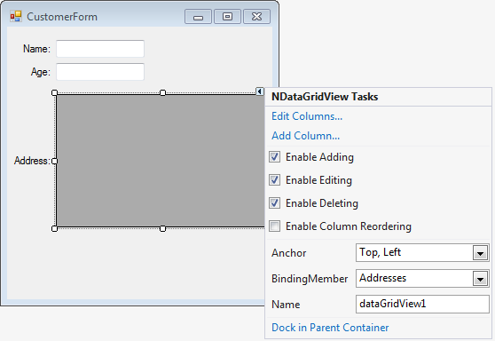Collapse the smart tag arrow glyph
This screenshot has width=495, height=341.
[x=260, y=91]
